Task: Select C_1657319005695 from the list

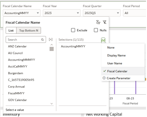Action: [21, 80]
